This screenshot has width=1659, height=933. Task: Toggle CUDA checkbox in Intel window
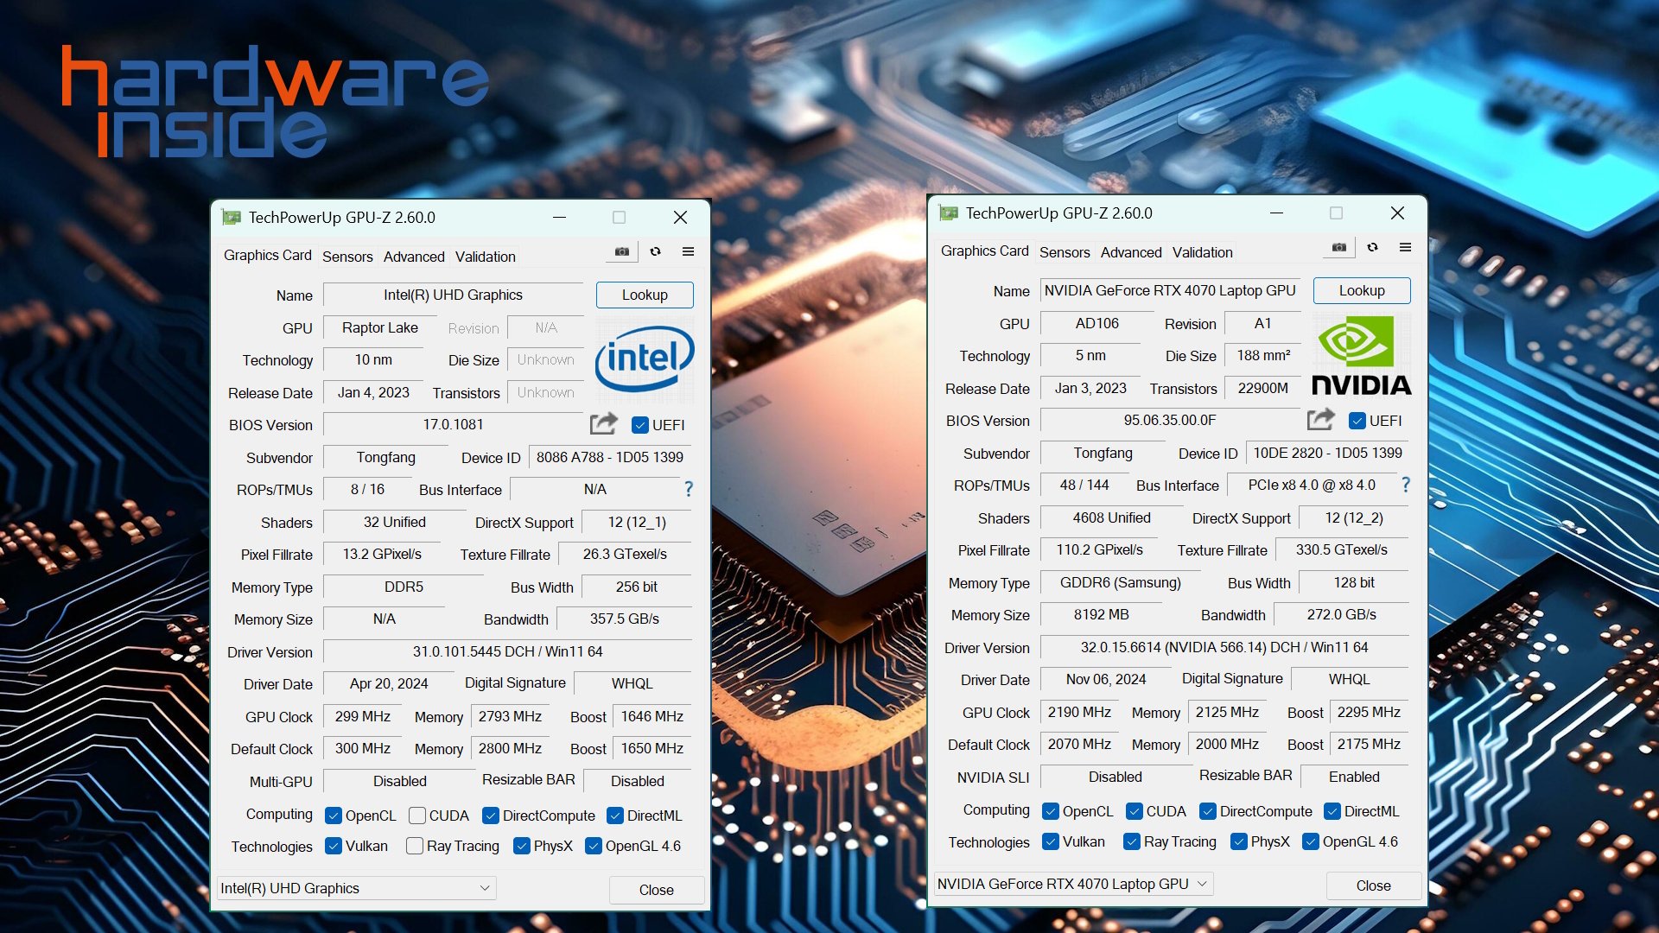pyautogui.click(x=417, y=816)
